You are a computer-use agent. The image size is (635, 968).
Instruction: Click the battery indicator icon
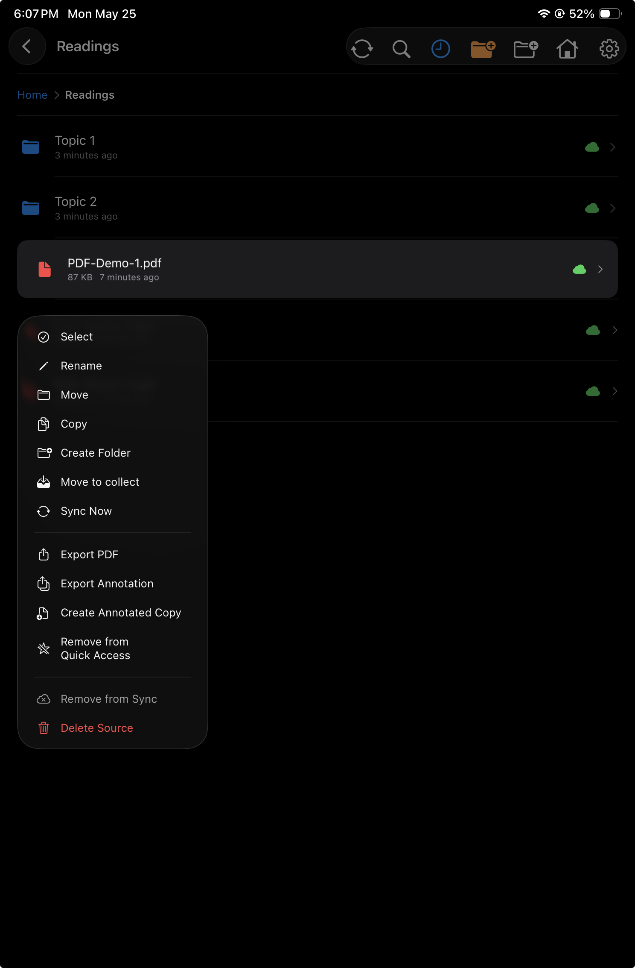tap(610, 14)
